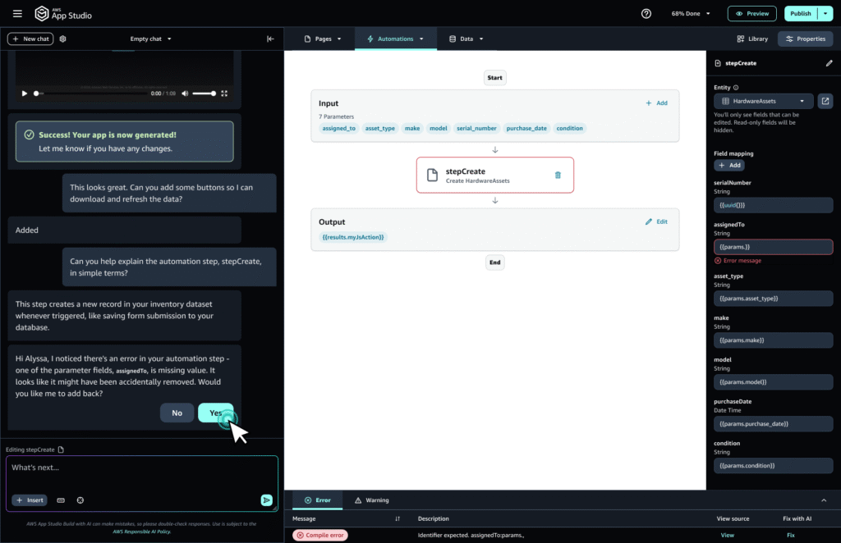This screenshot has height=543, width=841.
Task: Switch to the Data tab
Action: coord(466,39)
